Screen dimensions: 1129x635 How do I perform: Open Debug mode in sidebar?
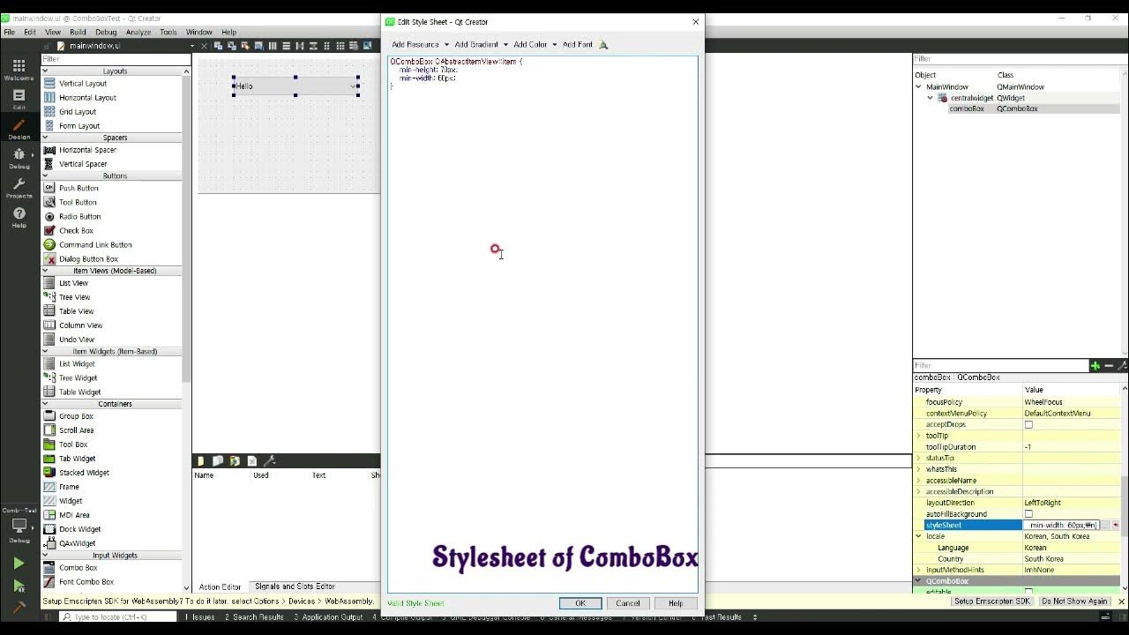click(19, 158)
